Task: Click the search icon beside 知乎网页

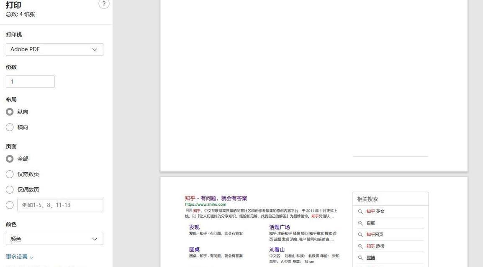Action: [360, 234]
